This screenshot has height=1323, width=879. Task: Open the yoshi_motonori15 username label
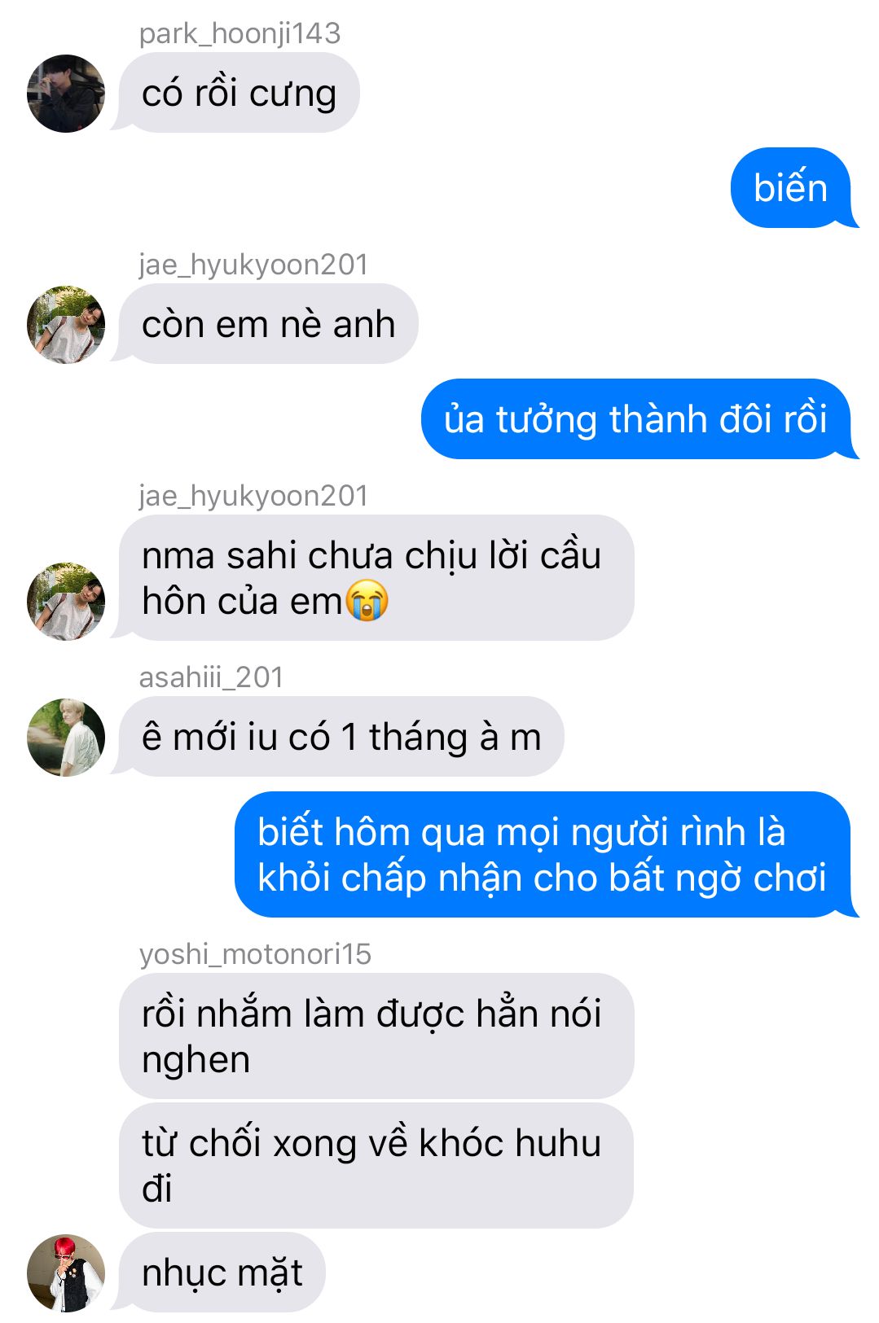255,954
